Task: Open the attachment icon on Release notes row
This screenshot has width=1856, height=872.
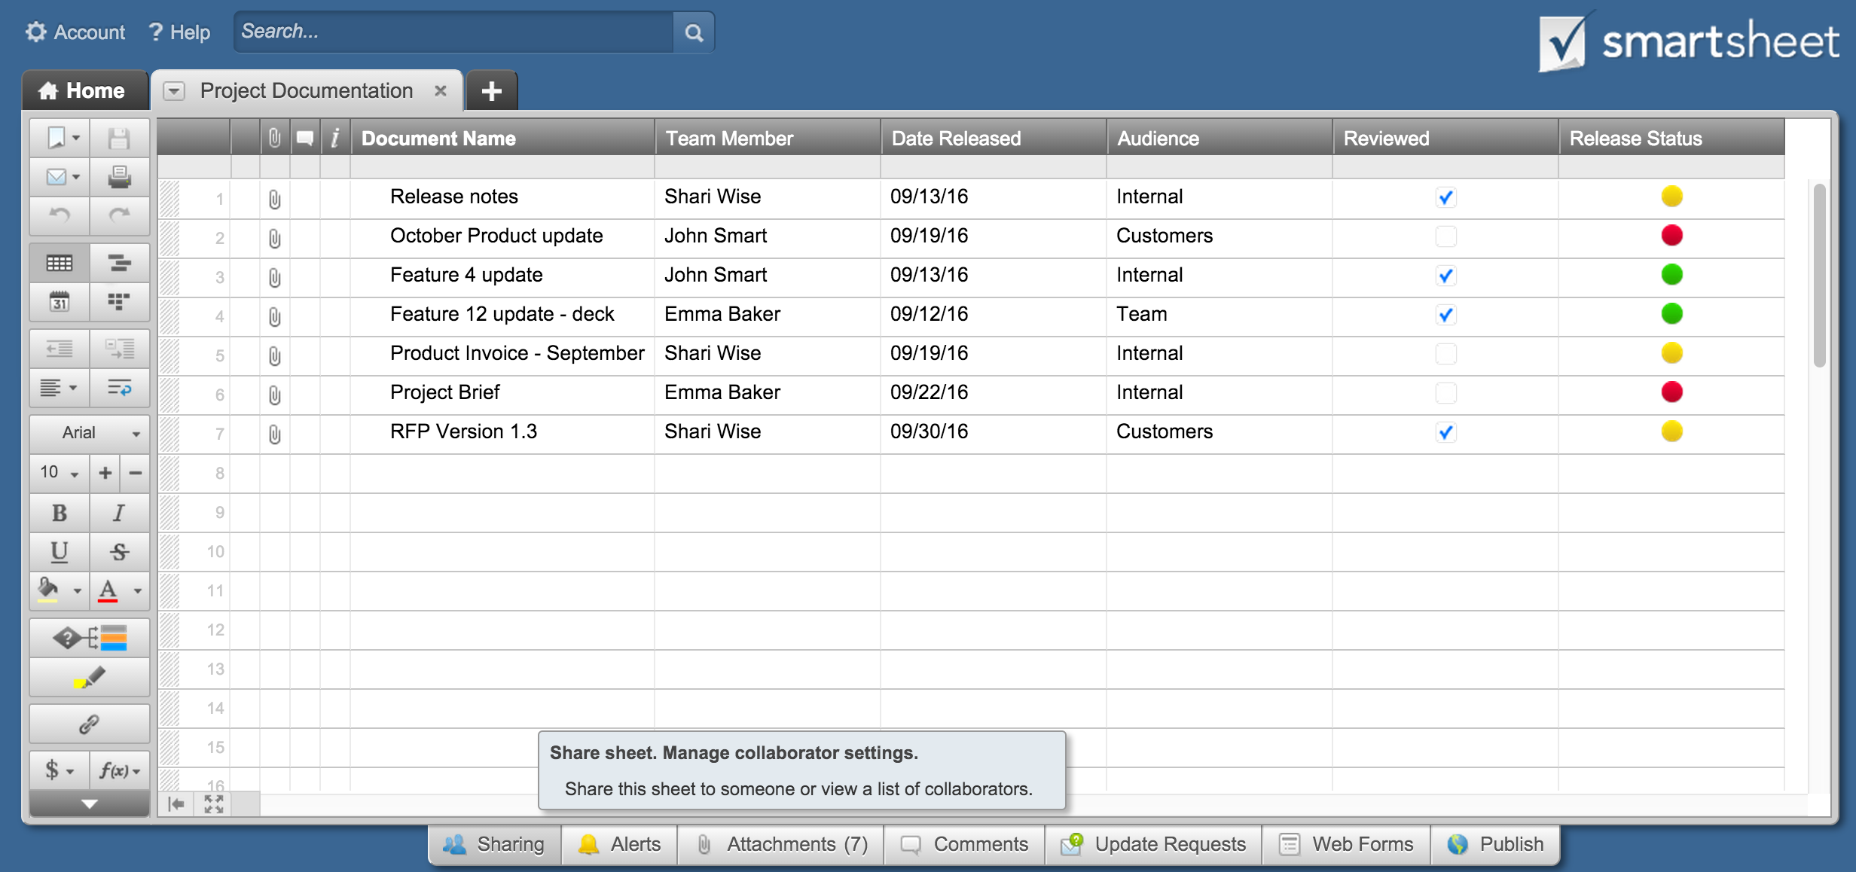Action: point(274,199)
